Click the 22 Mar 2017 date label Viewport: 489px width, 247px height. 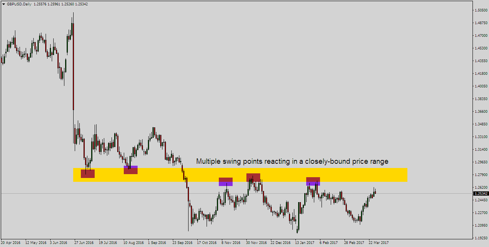[379, 243]
